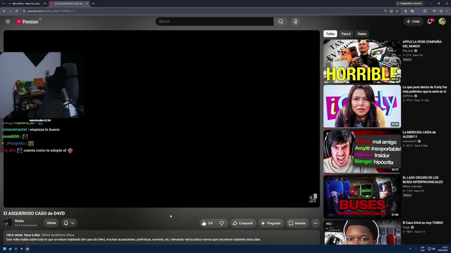Close the TikTok browser tab
This screenshot has height=253, width=451.
click(x=45, y=4)
